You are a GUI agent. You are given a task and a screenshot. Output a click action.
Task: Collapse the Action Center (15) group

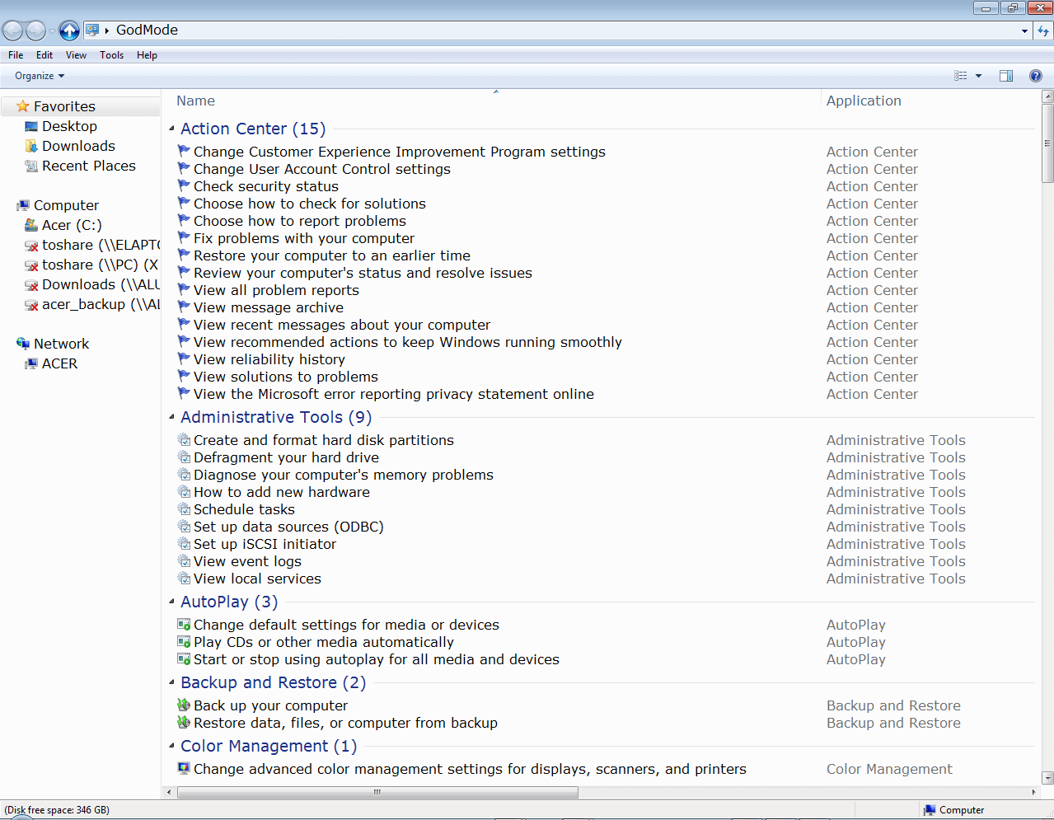click(x=171, y=129)
